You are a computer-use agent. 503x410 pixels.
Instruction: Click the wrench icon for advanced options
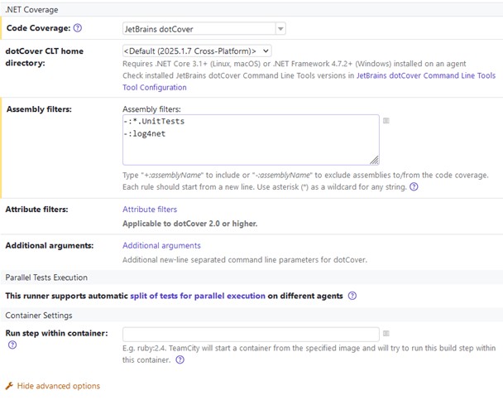[9, 386]
